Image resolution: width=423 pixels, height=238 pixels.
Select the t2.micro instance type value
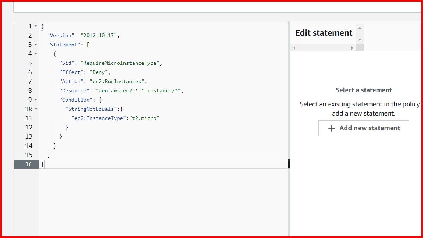(x=145, y=118)
